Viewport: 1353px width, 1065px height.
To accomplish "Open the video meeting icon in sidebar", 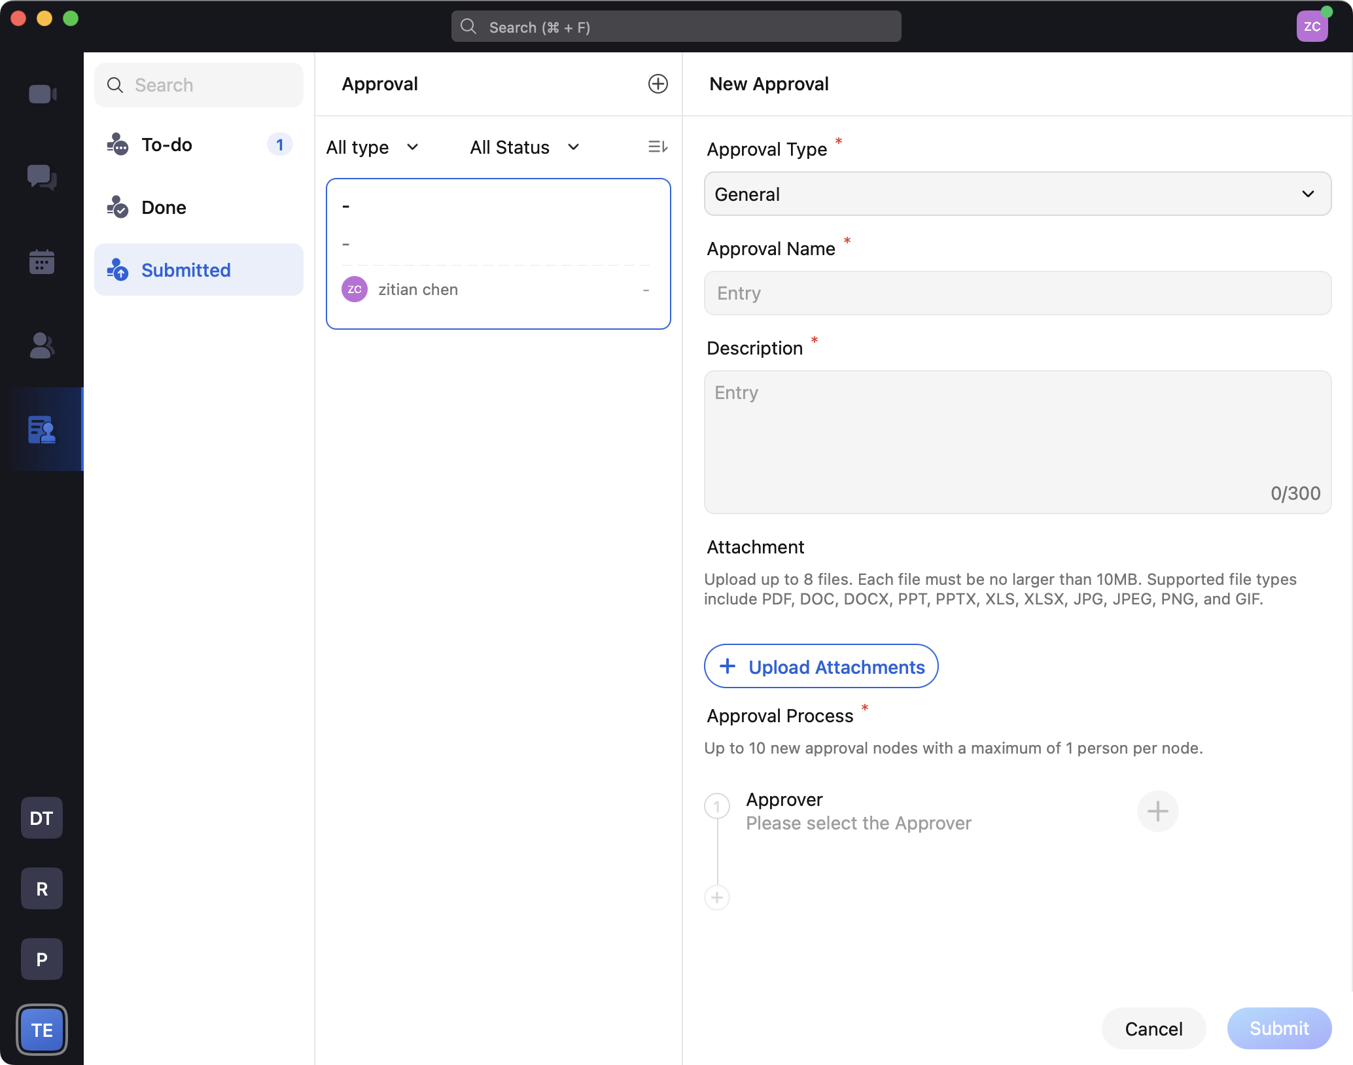I will click(42, 94).
